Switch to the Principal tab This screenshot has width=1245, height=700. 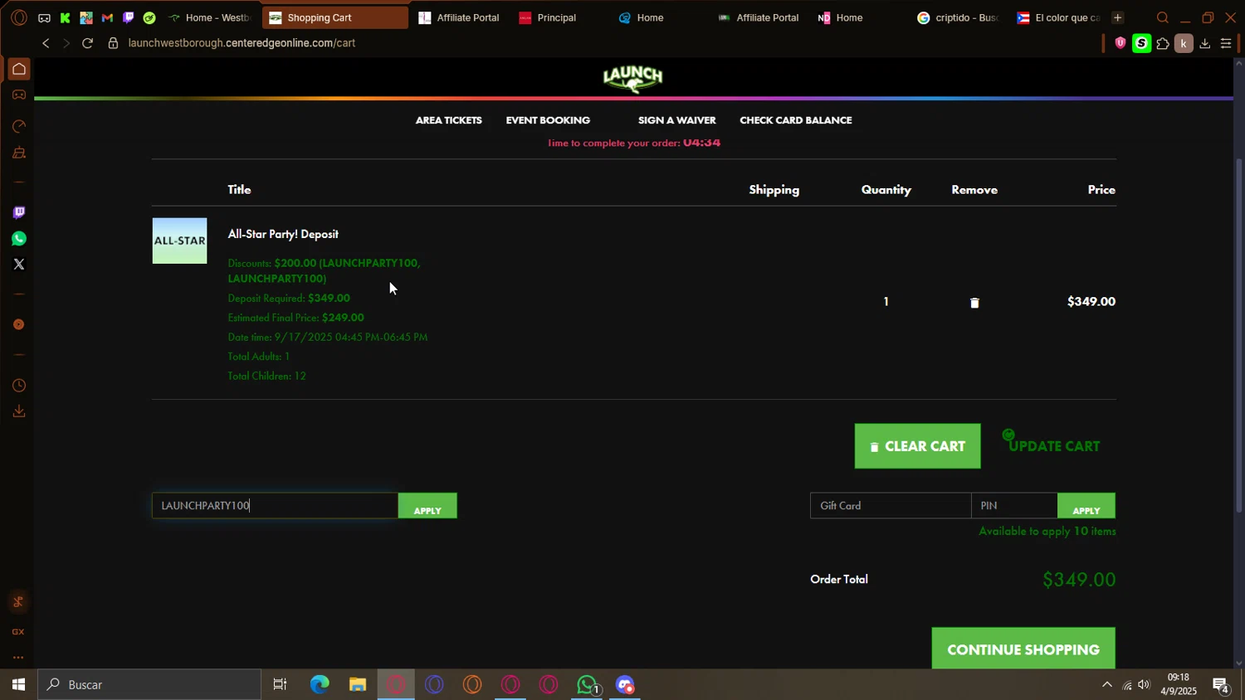click(557, 17)
